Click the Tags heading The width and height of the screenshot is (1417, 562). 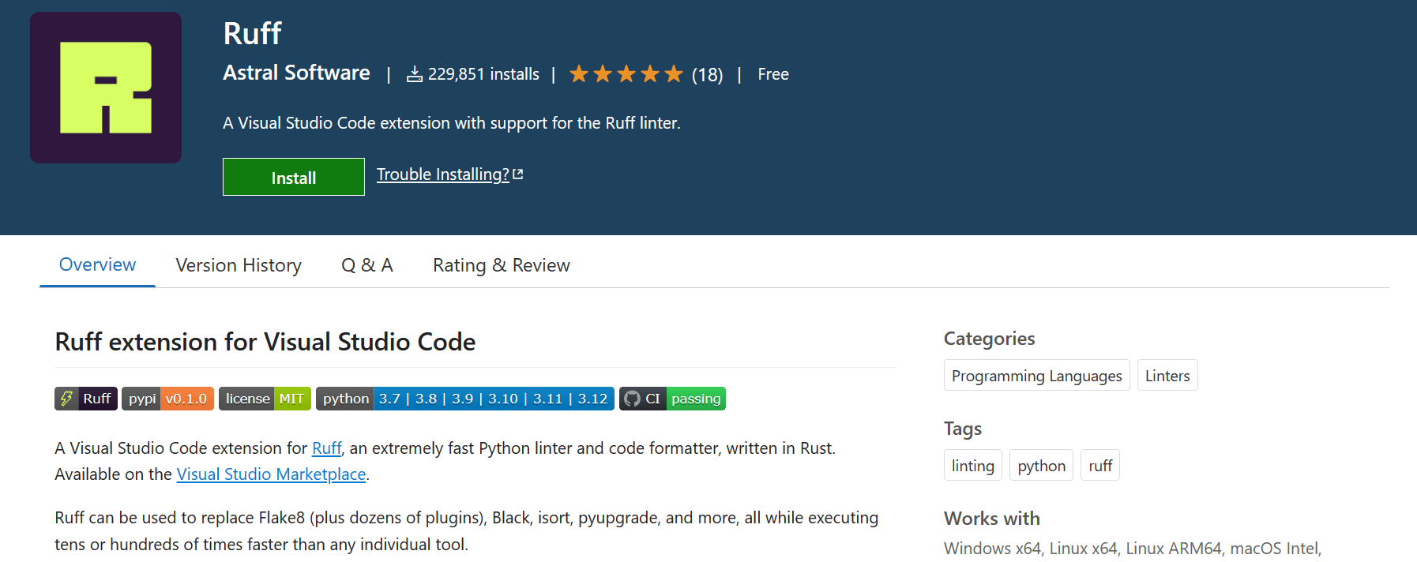963,429
